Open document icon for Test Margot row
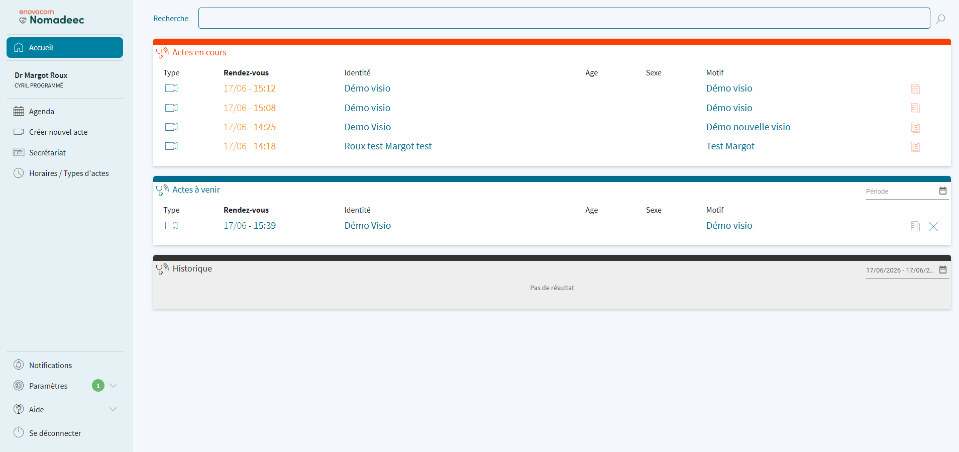Screen dimensions: 959x452 [x=915, y=147]
